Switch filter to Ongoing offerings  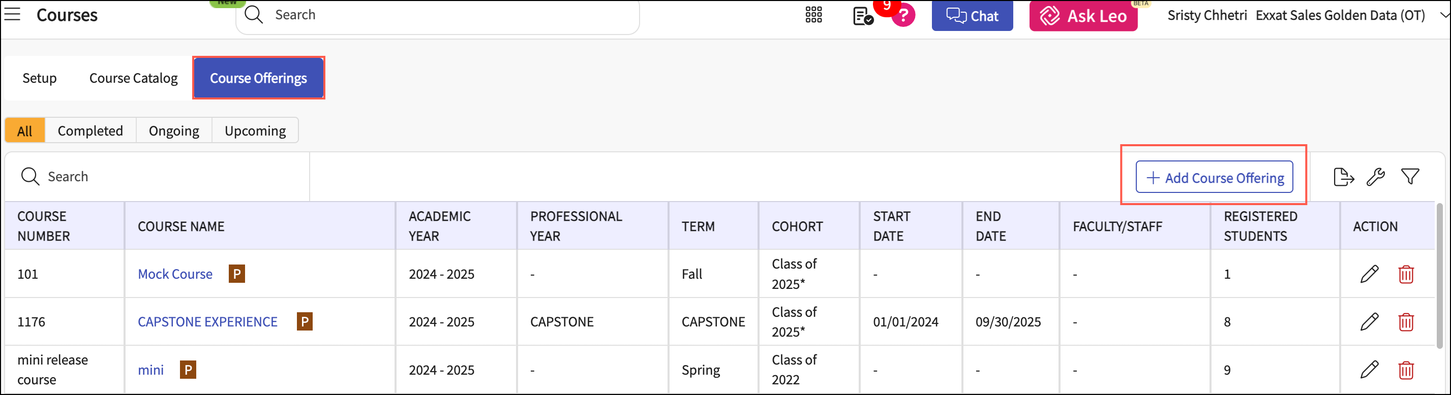pos(173,130)
